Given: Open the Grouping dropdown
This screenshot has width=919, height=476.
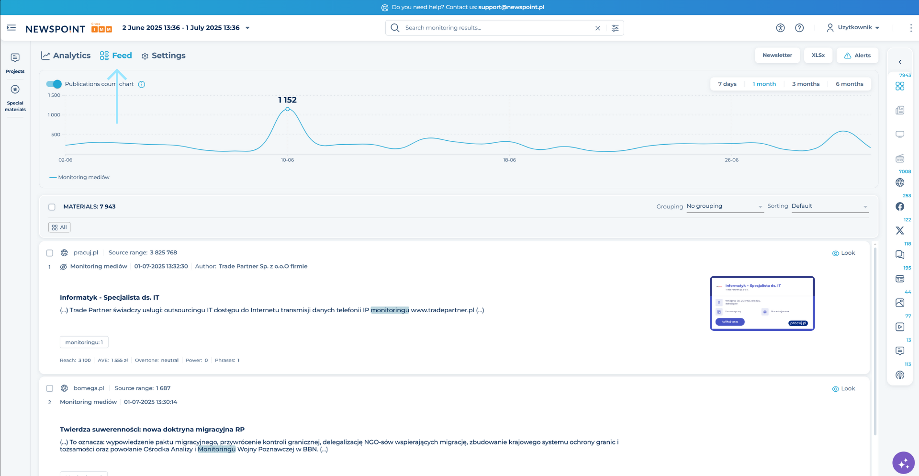Looking at the screenshot, I should tap(724, 206).
